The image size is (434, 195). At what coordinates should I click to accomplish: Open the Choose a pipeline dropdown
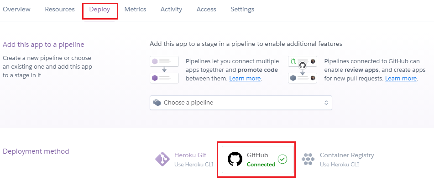tap(241, 103)
